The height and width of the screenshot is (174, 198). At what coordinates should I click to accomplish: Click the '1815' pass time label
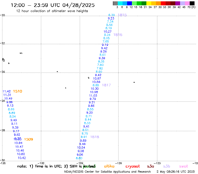tap(122, 15)
